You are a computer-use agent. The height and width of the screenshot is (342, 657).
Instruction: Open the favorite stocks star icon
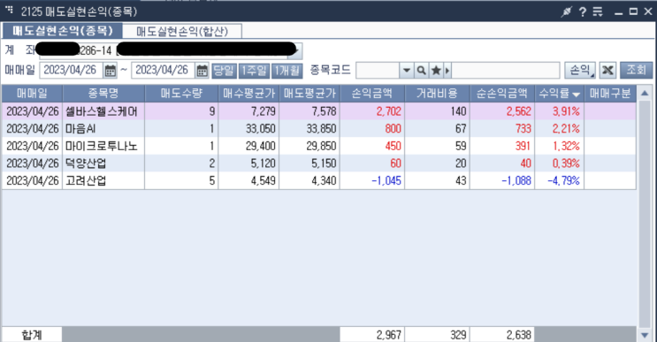point(436,71)
